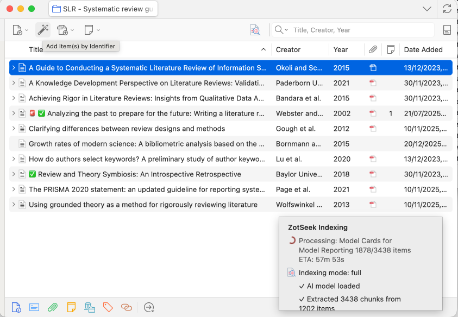
Task: Select the SLR - Systematic review tab
Action: point(103,9)
